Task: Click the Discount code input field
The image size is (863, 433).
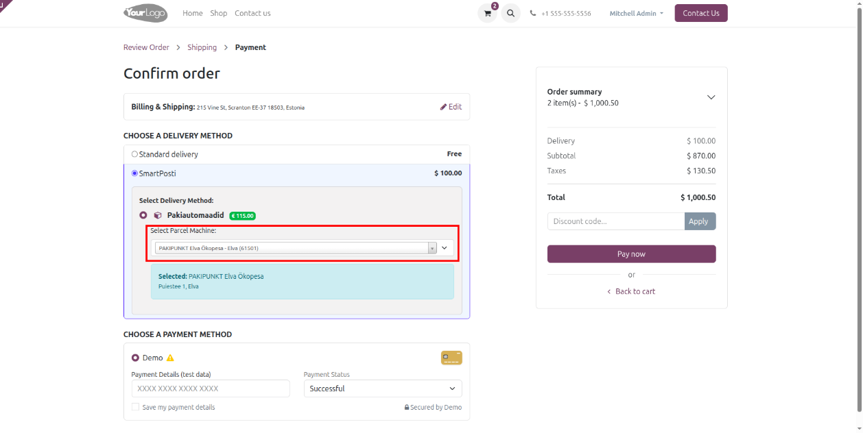Action: (x=615, y=221)
